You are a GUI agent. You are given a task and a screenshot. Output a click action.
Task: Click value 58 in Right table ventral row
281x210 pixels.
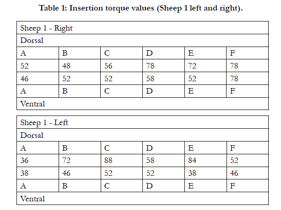150,79
